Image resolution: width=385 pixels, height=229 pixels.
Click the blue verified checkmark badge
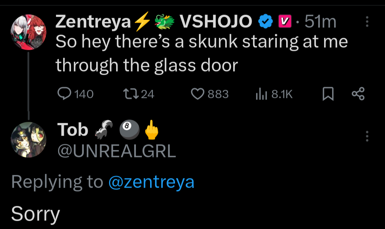click(265, 22)
